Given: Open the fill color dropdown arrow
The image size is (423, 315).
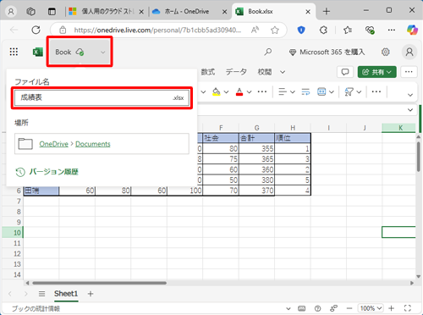Looking at the screenshot, I should (x=226, y=91).
